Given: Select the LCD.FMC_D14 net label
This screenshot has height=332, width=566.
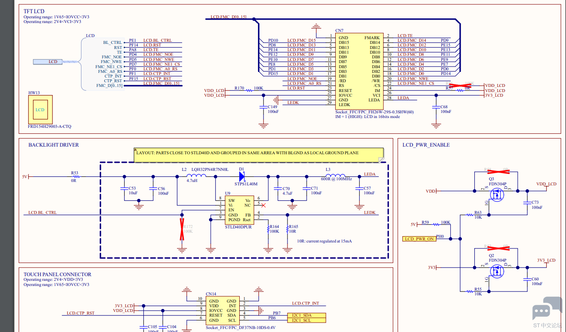Looking at the screenshot, I should [x=412, y=40].
